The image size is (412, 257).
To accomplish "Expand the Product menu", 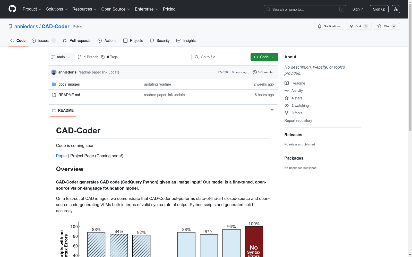I will coord(32,9).
